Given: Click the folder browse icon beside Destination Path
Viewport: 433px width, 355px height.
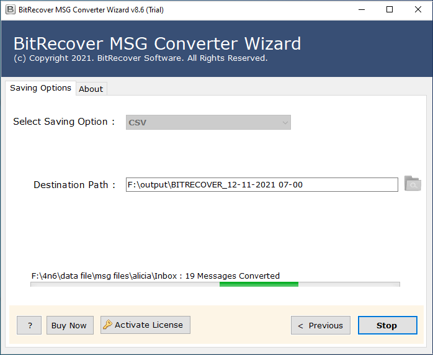Looking at the screenshot, I should pyautogui.click(x=412, y=184).
